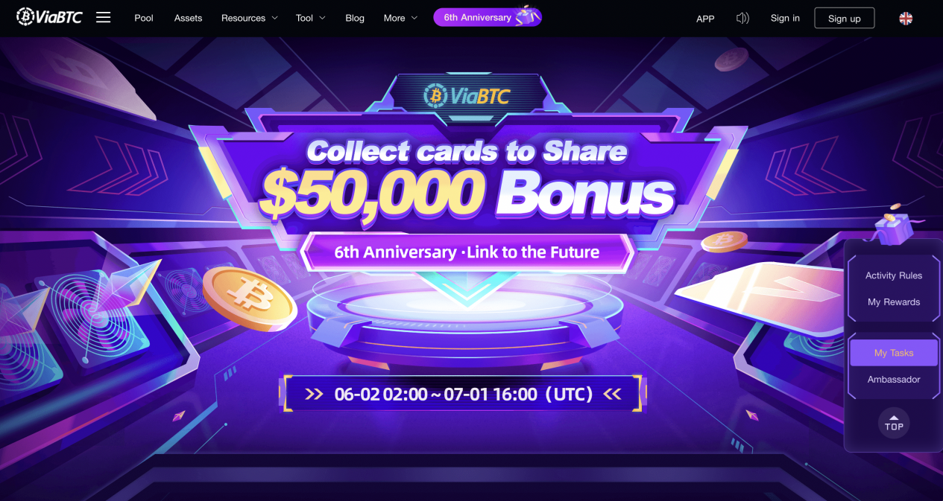The image size is (943, 501).
Task: Go to the Pool menu item
Action: (144, 18)
